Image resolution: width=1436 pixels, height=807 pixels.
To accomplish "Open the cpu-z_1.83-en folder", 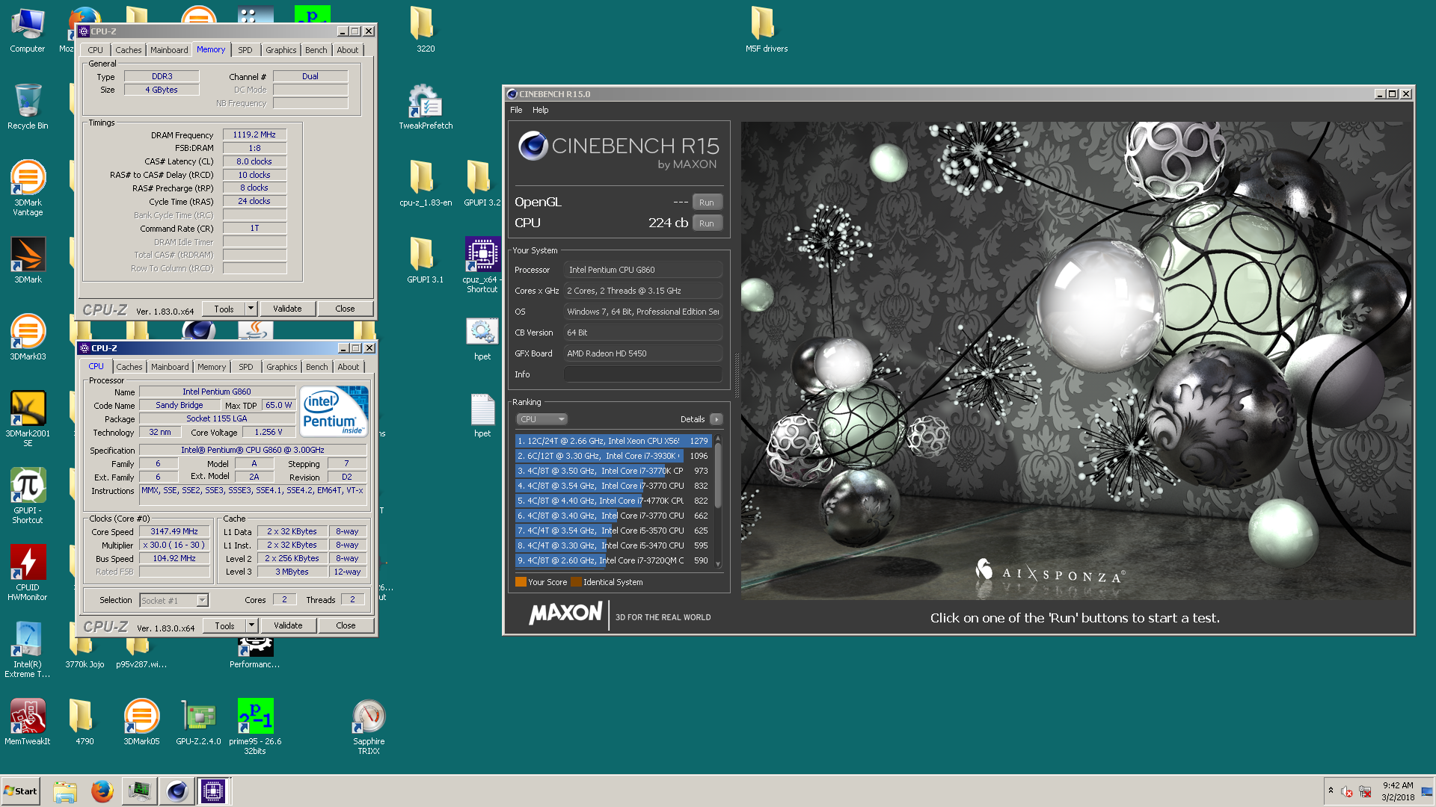I will tap(426, 183).
